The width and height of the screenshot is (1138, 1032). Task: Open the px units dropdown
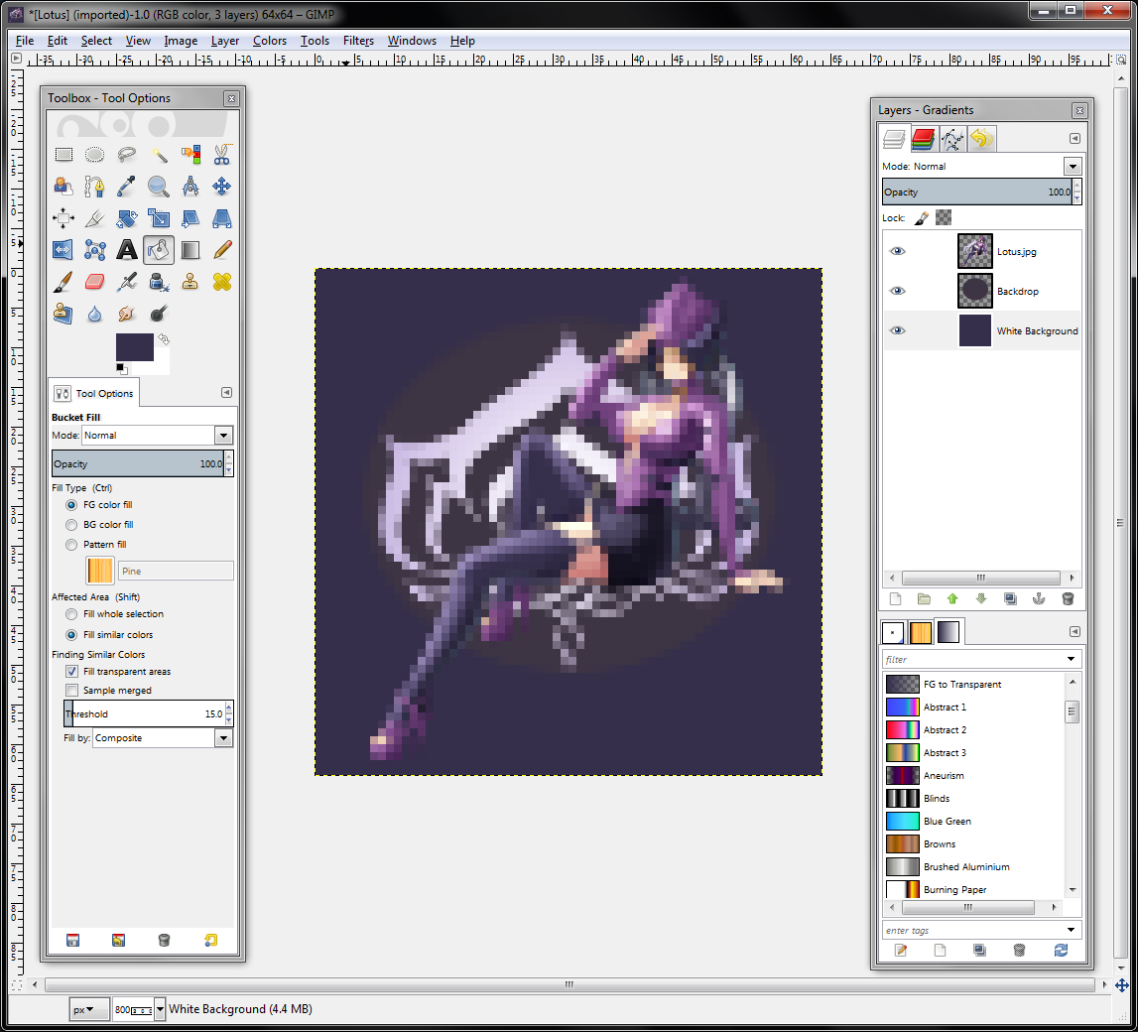pyautogui.click(x=90, y=1009)
